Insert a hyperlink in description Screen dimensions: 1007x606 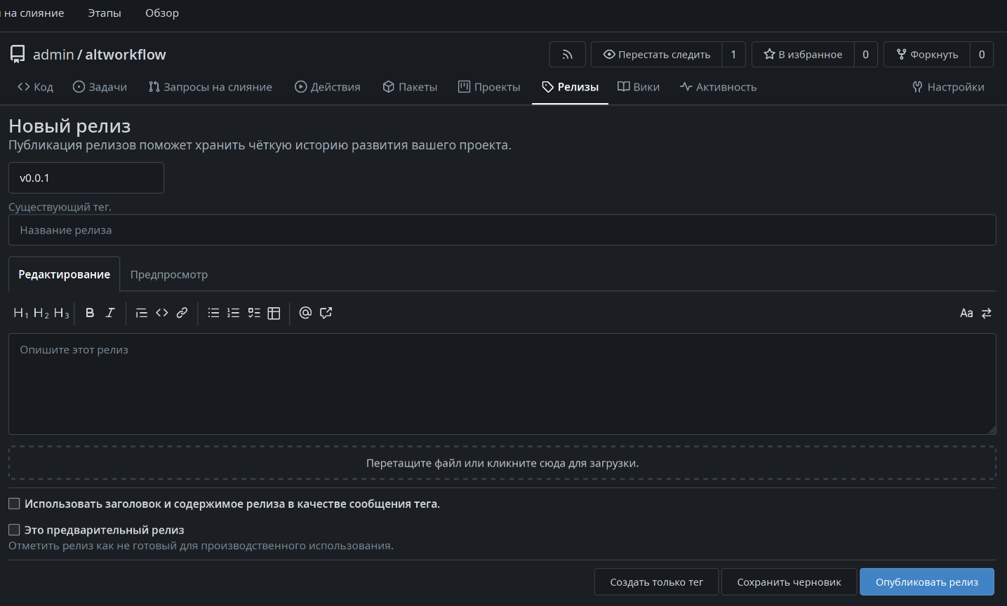pos(182,313)
